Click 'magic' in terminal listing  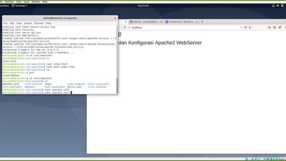(x=48, y=84)
